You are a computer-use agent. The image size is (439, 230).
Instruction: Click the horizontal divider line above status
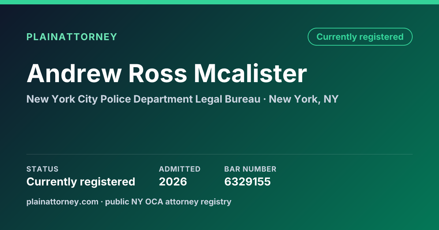[219, 154]
